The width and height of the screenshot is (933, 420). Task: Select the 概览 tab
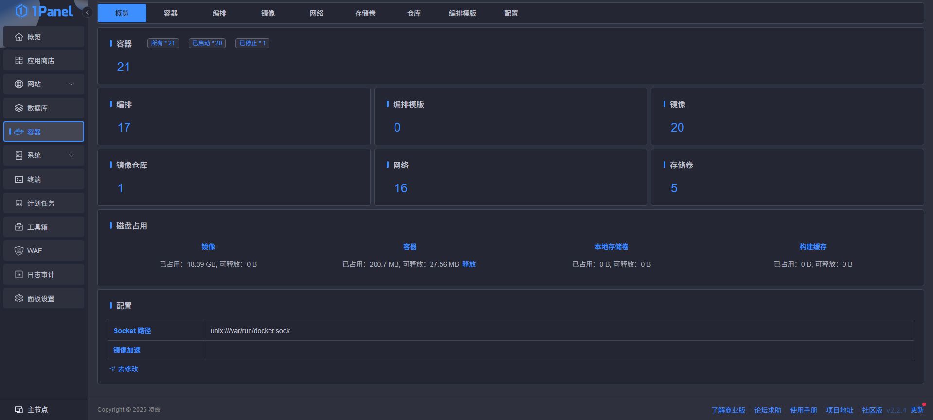pos(122,13)
